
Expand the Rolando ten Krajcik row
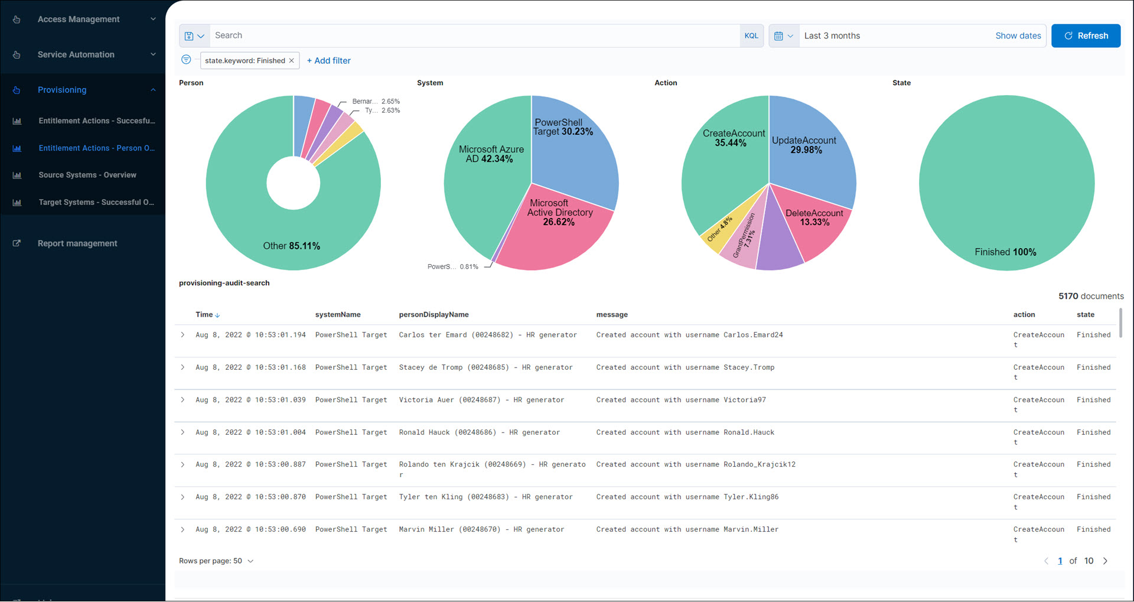pyautogui.click(x=183, y=465)
